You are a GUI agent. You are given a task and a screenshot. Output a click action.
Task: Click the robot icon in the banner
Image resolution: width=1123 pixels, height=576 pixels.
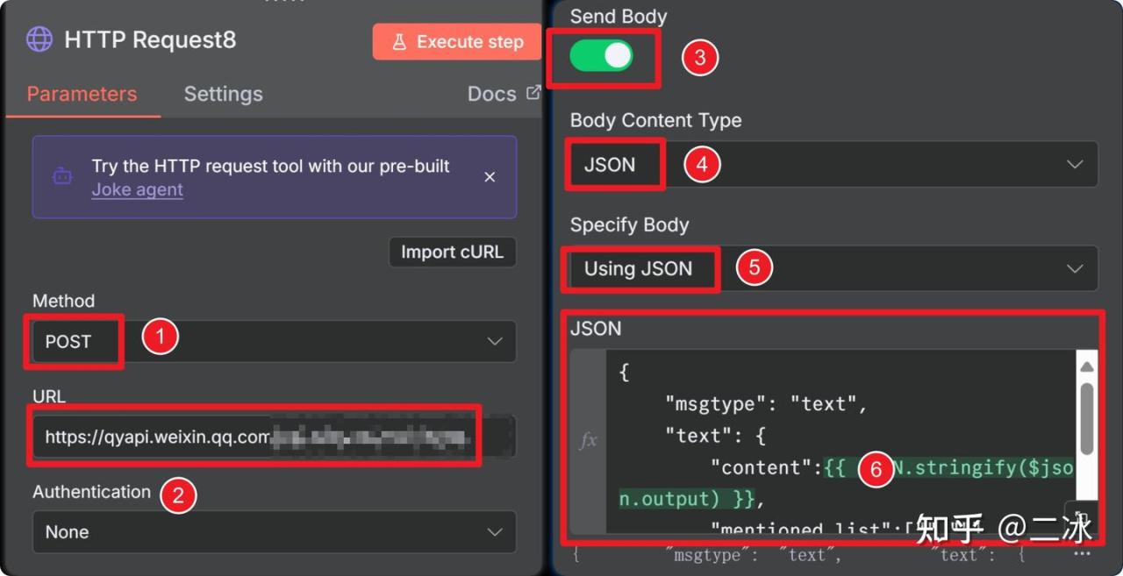coord(62,176)
